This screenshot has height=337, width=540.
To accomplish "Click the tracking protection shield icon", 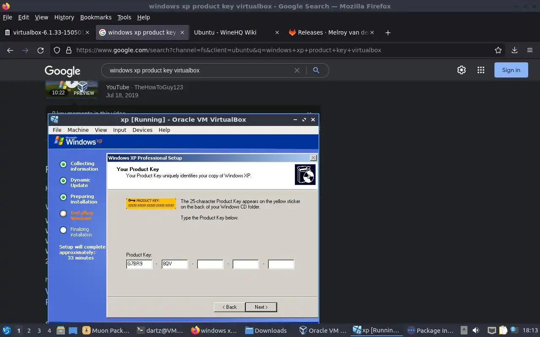I will point(57,50).
